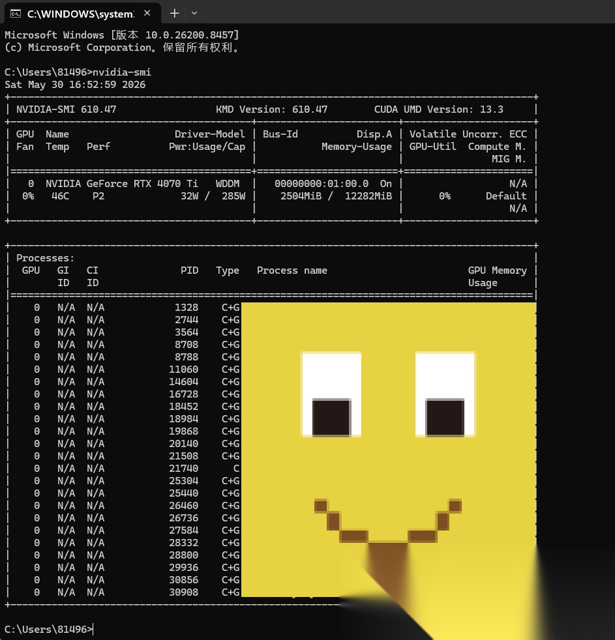
Task: Click the C type of PID 21740
Action: pyautogui.click(x=237, y=468)
